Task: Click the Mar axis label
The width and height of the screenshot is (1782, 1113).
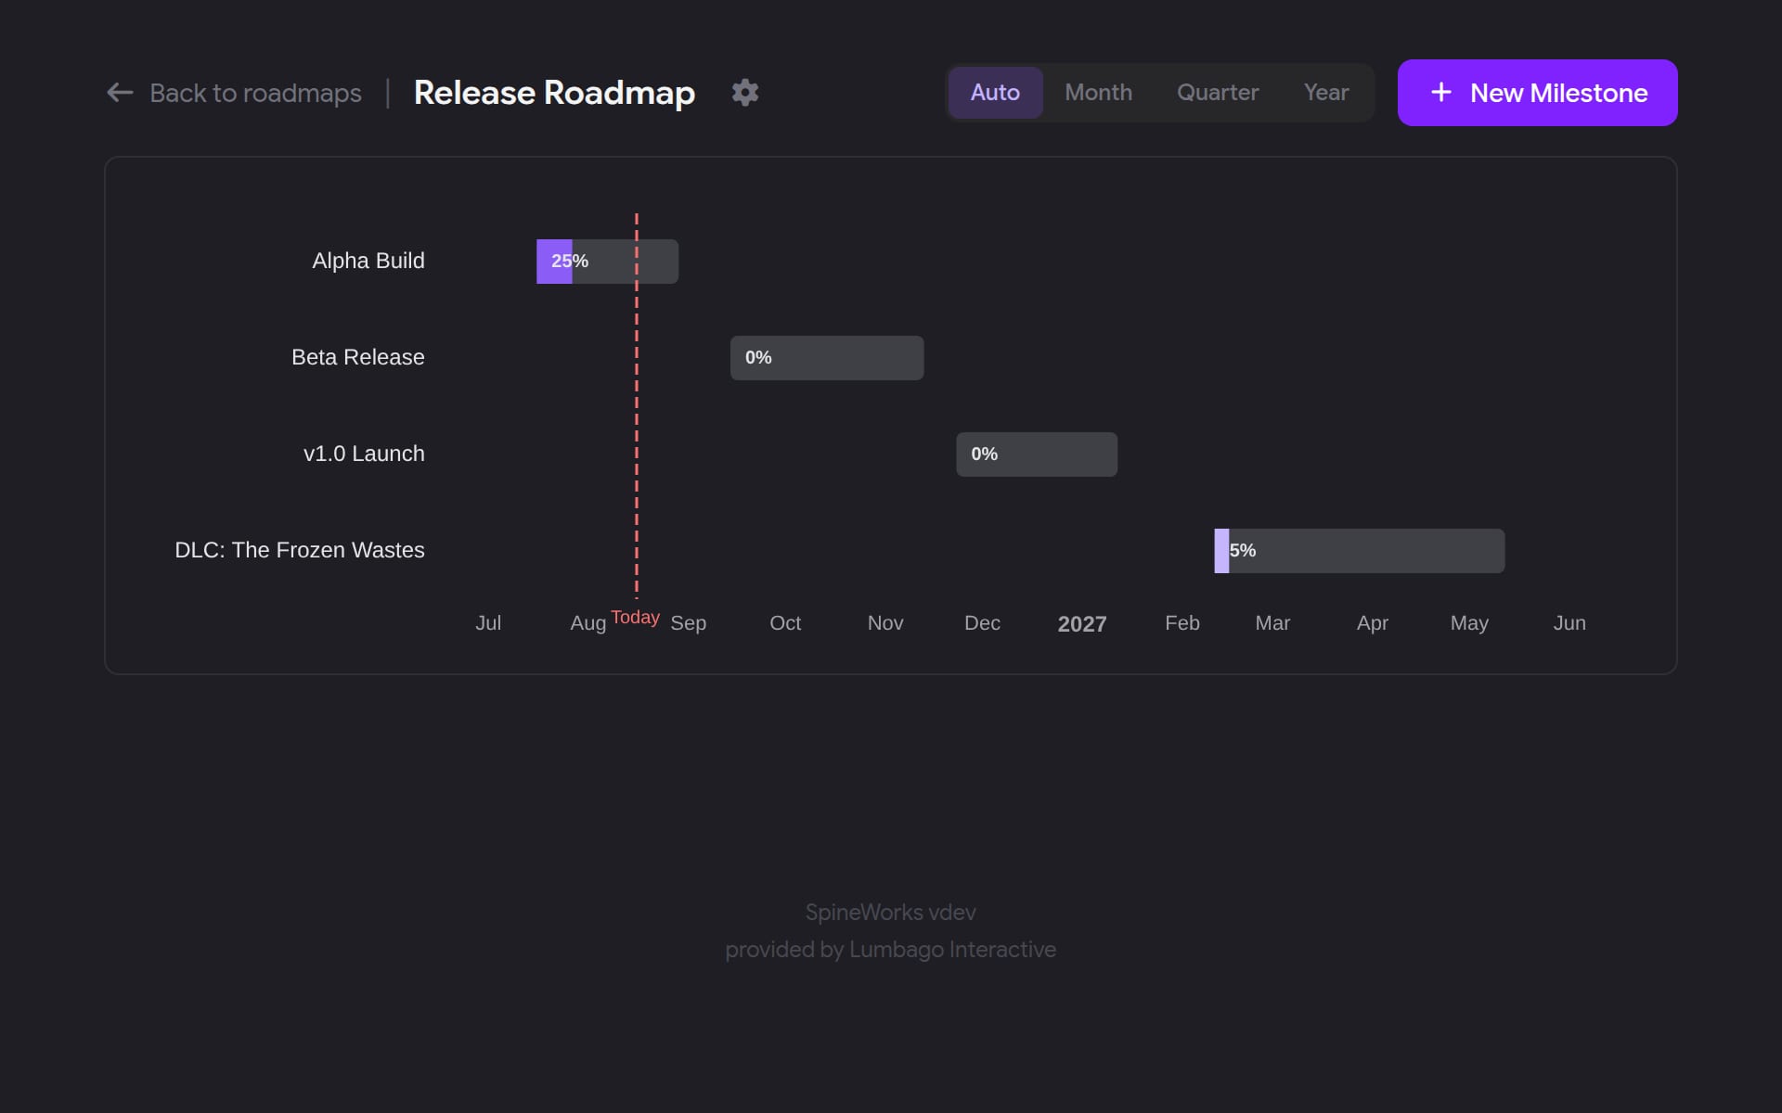Action: point(1272,623)
